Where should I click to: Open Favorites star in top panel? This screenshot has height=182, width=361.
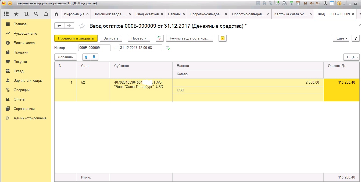[x=16, y=14]
